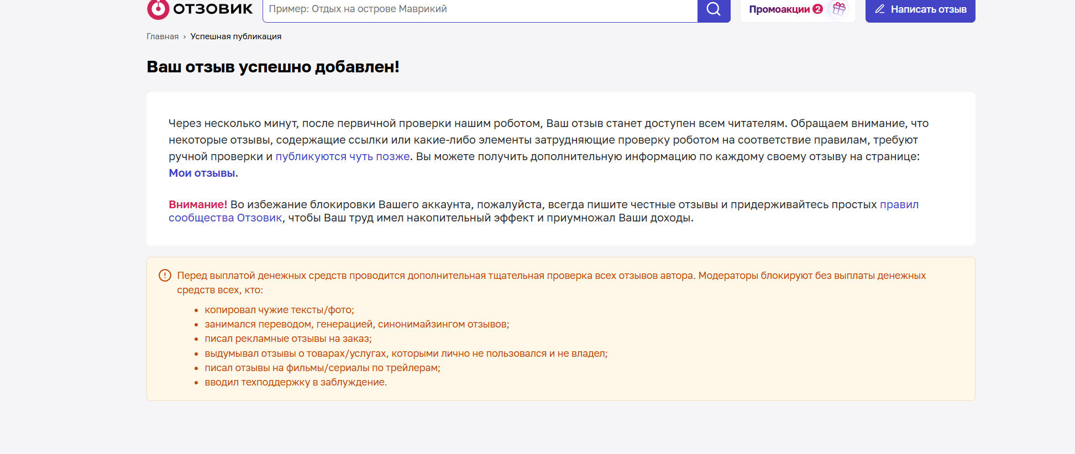Click bullet выдумывал отзывы о товарах/услугах

[406, 353]
